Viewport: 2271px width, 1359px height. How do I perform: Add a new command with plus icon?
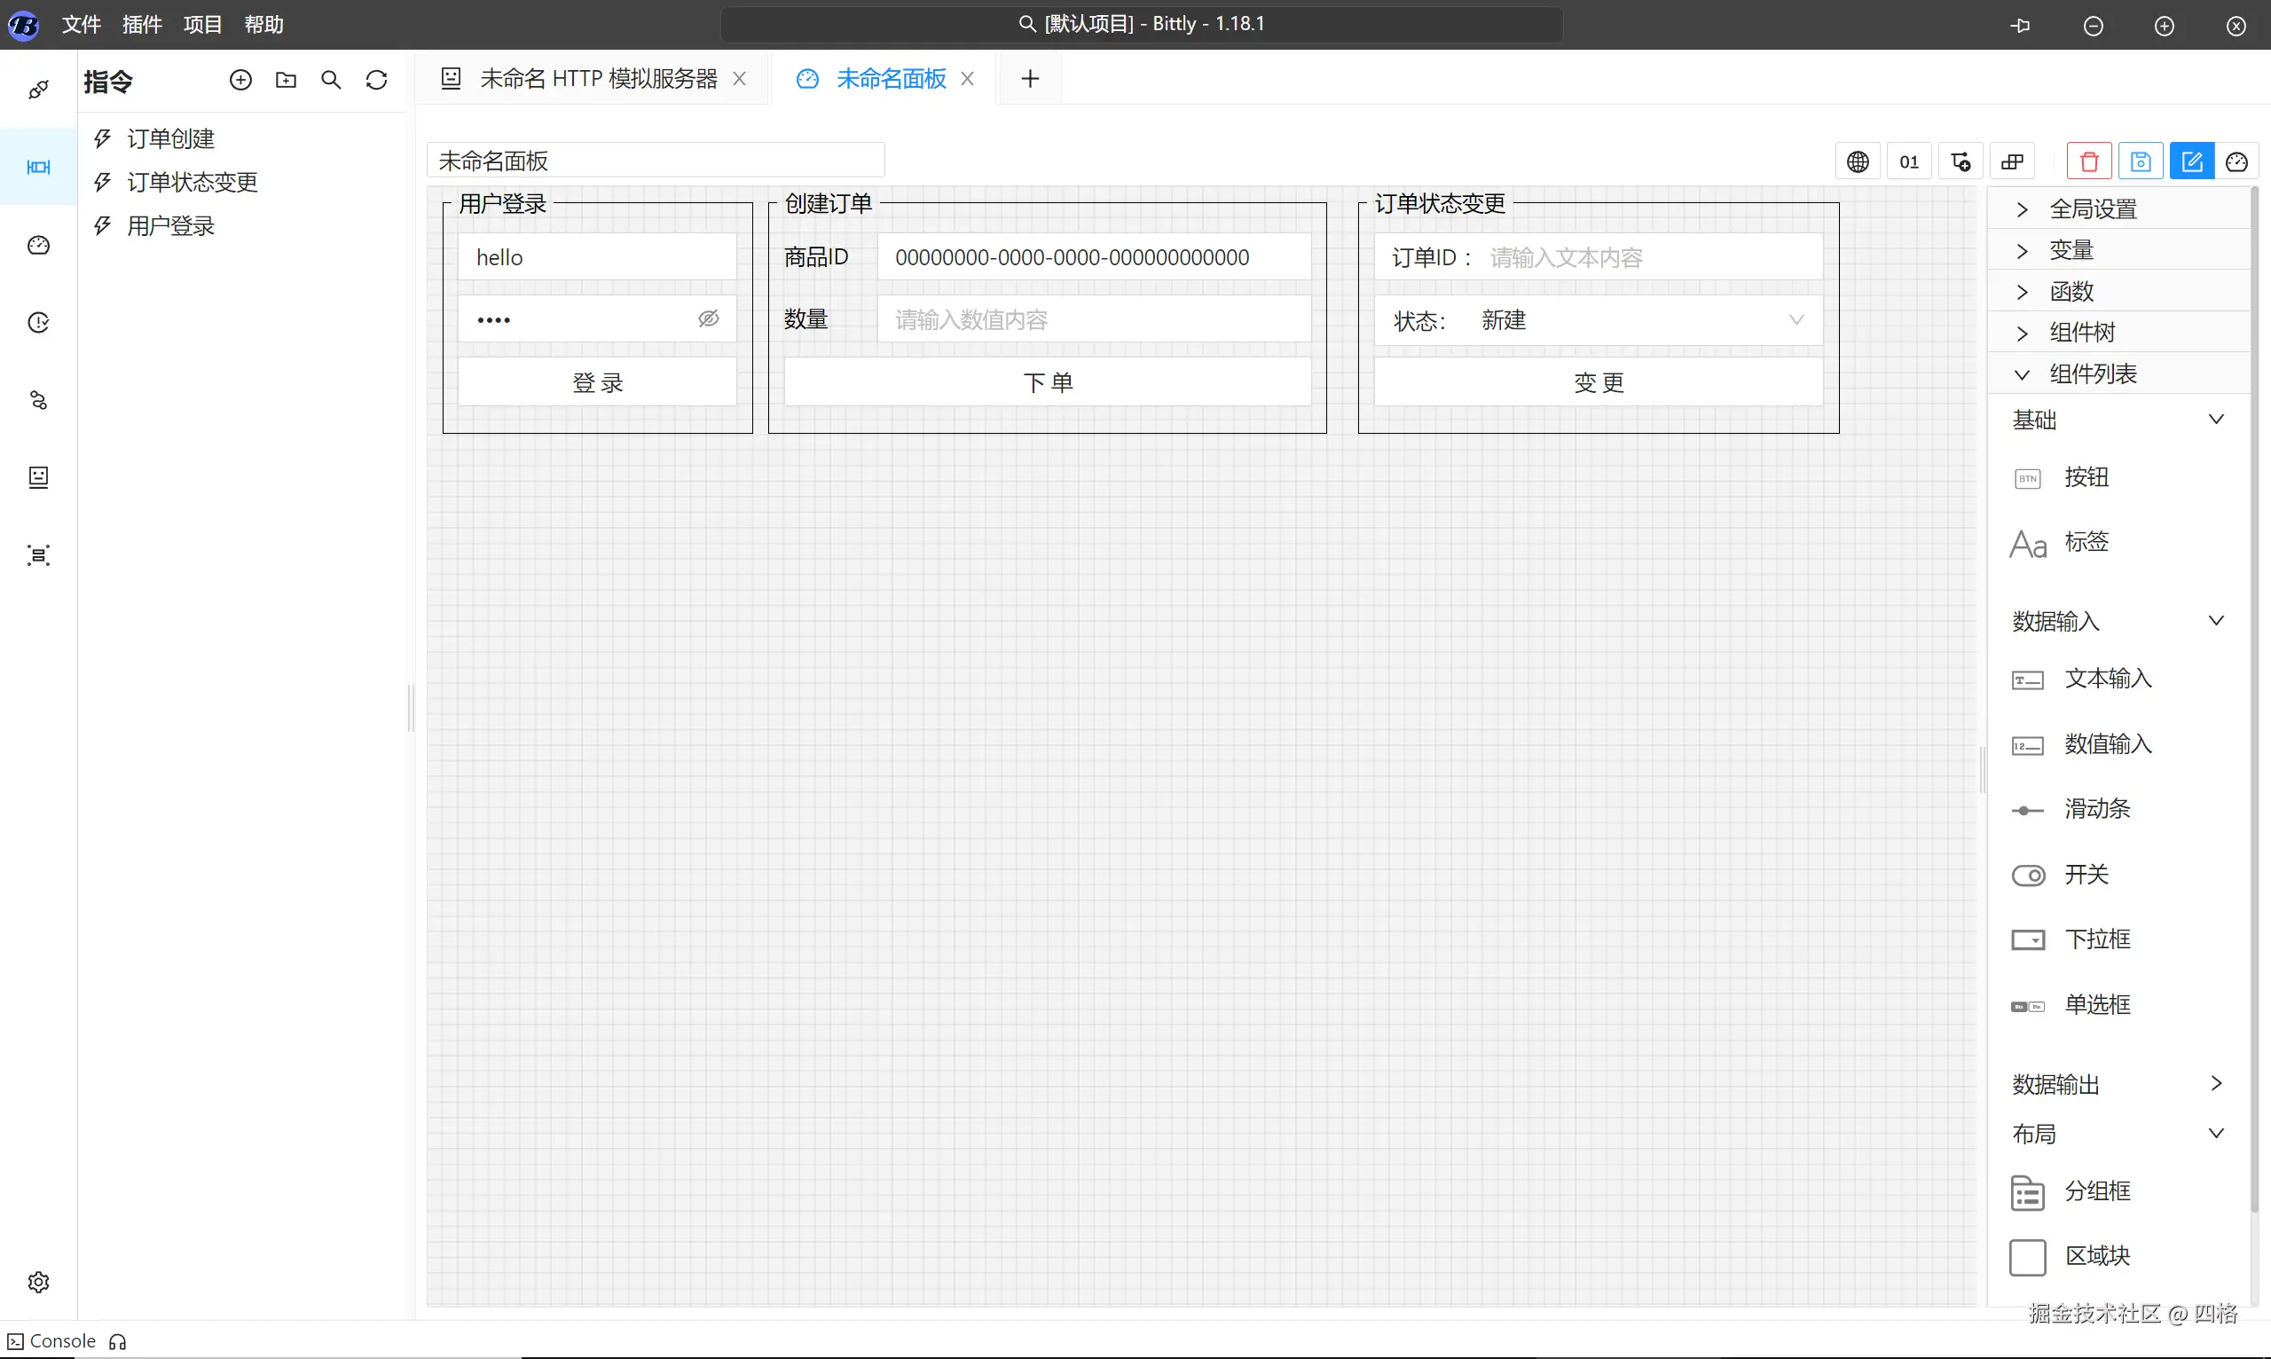click(x=240, y=81)
